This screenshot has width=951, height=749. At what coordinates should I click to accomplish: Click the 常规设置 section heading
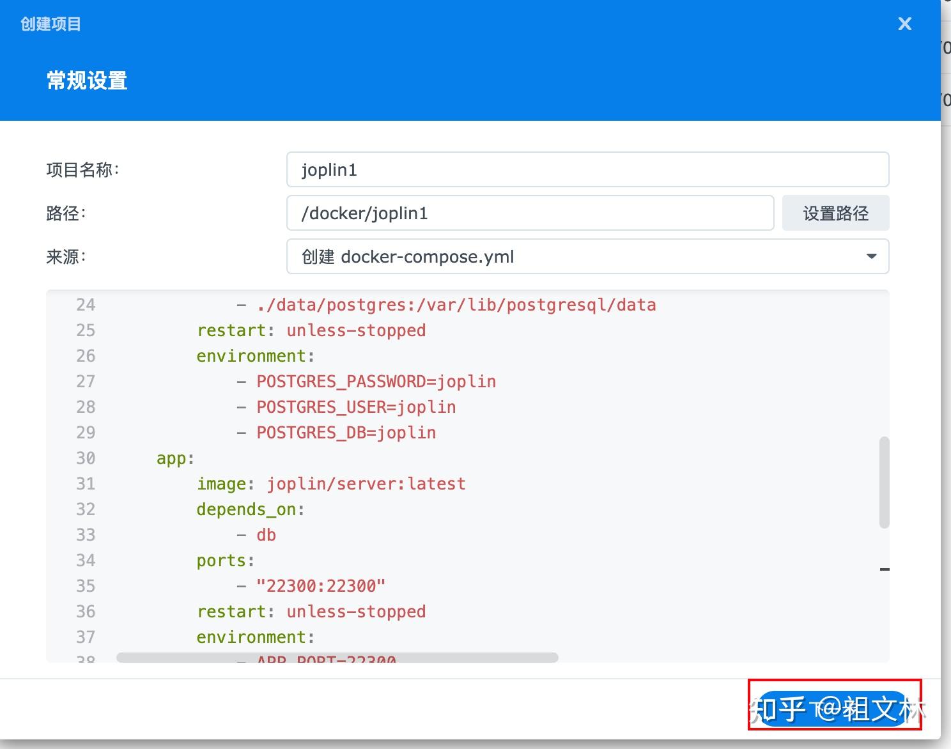86,81
